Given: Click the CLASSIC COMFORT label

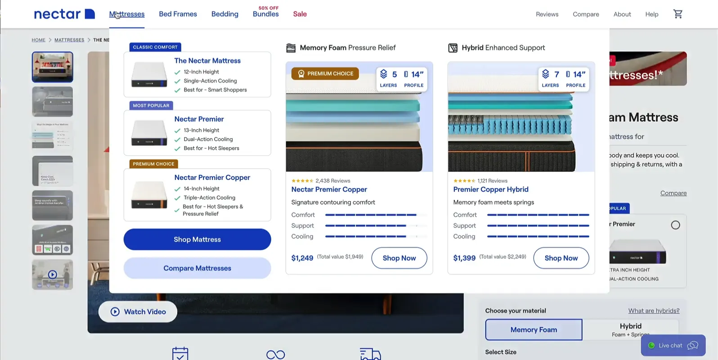Looking at the screenshot, I should (155, 47).
